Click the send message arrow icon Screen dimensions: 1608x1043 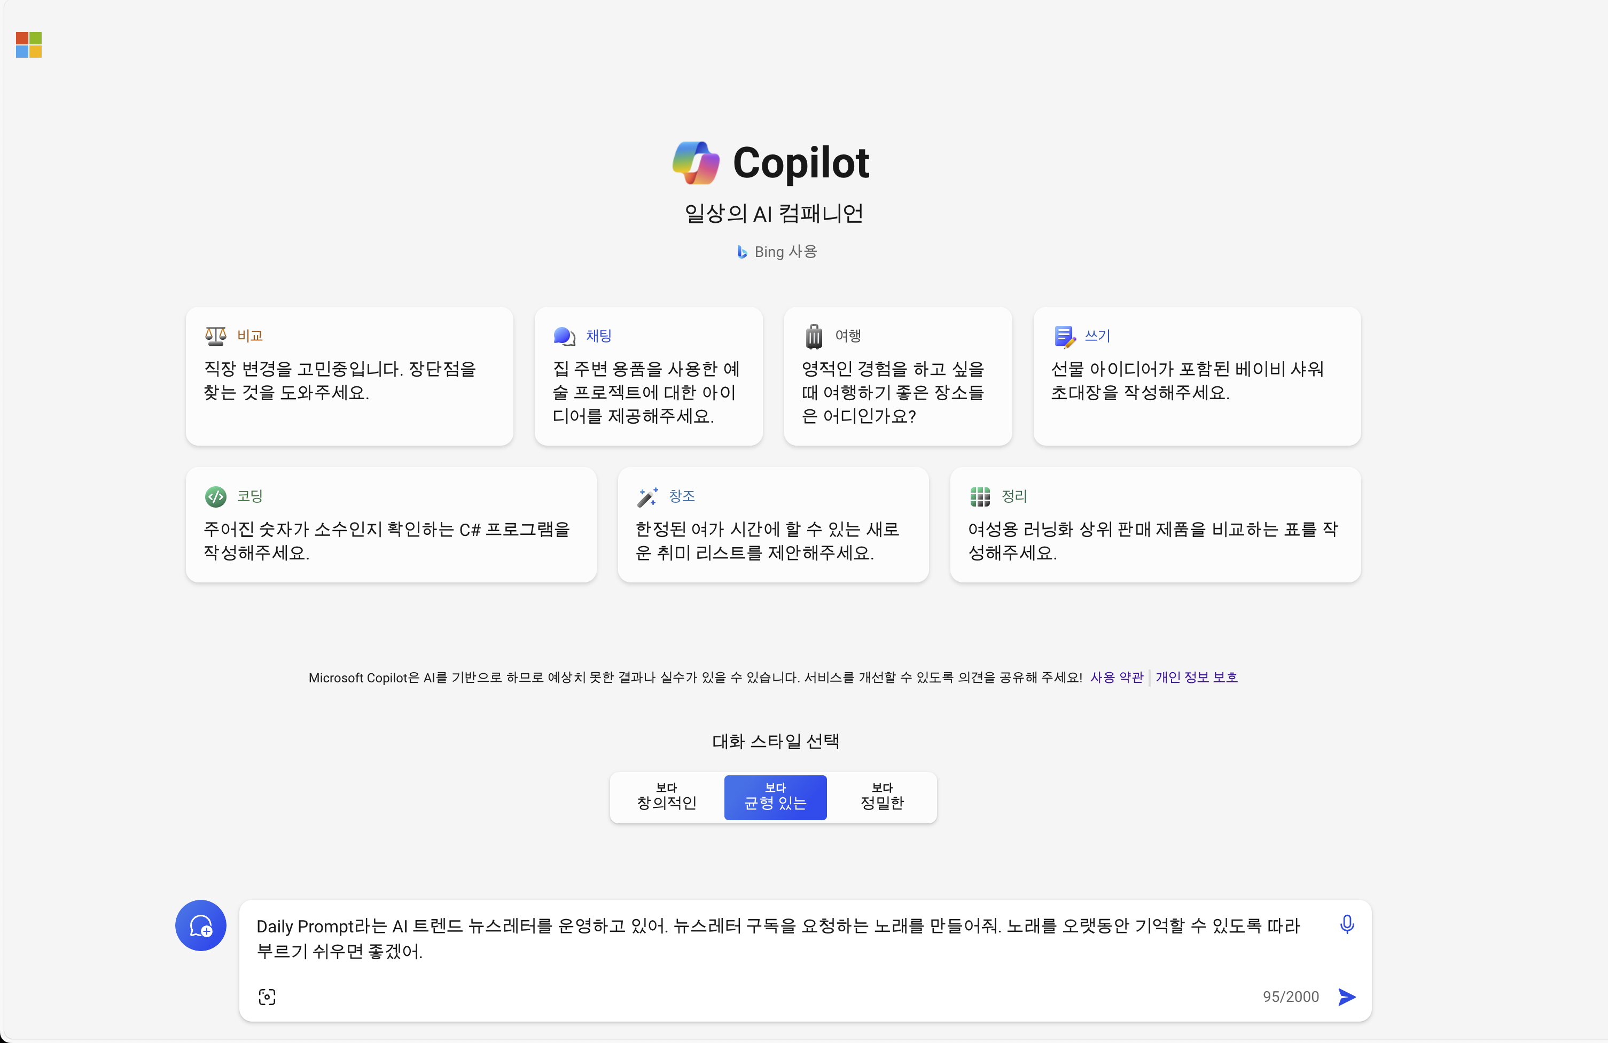click(1347, 997)
